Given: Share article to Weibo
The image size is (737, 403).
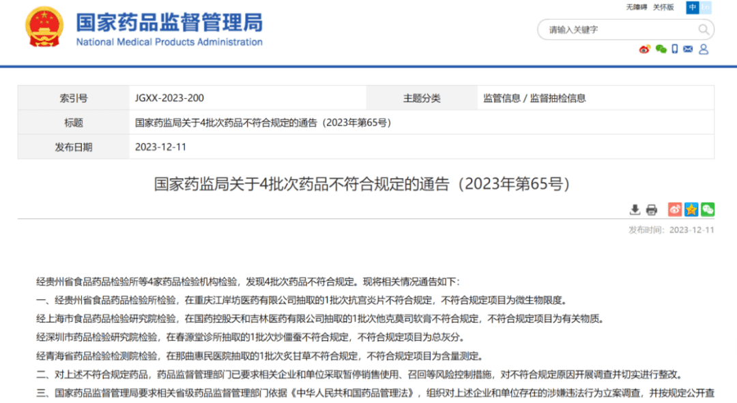Looking at the screenshot, I should [675, 209].
